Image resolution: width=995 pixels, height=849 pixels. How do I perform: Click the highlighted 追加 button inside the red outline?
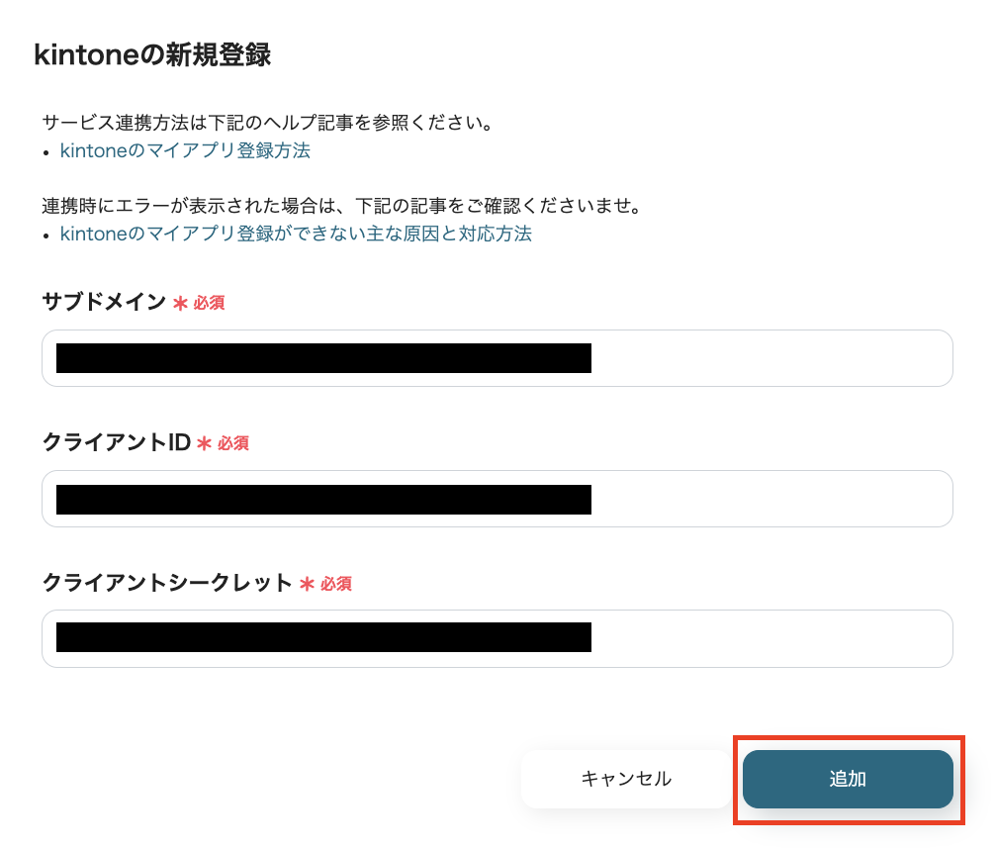click(x=848, y=780)
